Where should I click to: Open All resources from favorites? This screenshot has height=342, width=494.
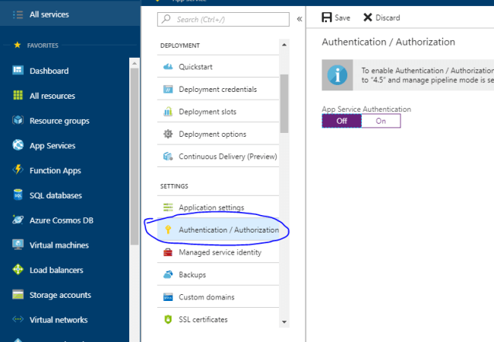[x=52, y=96]
